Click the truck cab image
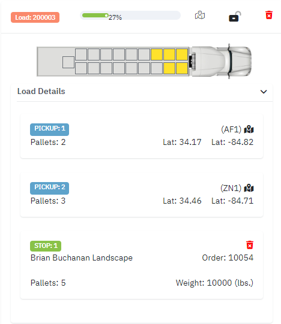 pyautogui.click(x=221, y=61)
